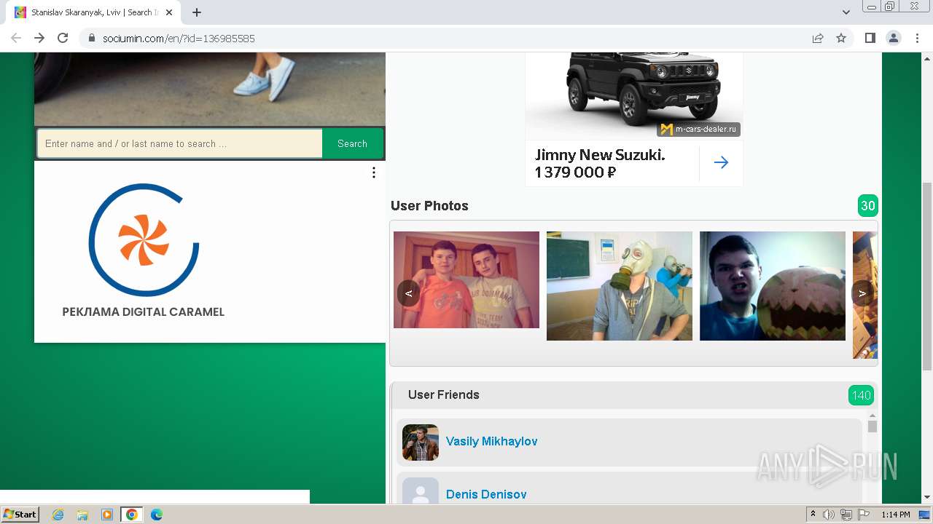Open File Explorer from taskbar

tap(82, 515)
